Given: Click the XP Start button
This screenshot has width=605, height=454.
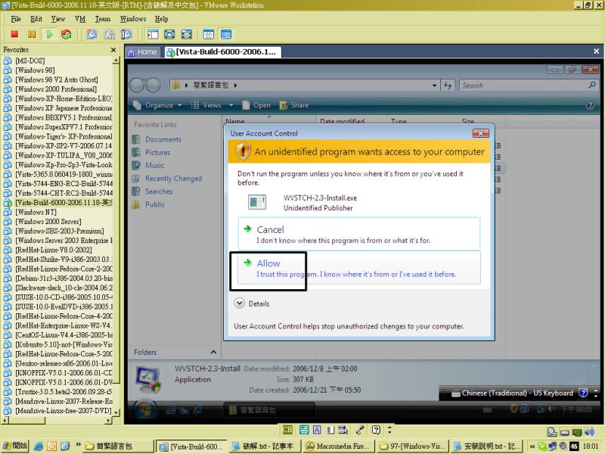Looking at the screenshot, I should click(x=14, y=446).
